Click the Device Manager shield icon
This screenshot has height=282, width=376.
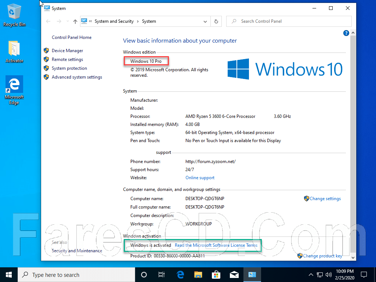46,51
